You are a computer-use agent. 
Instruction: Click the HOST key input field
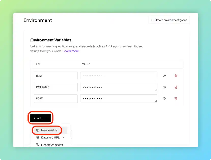click(55, 76)
